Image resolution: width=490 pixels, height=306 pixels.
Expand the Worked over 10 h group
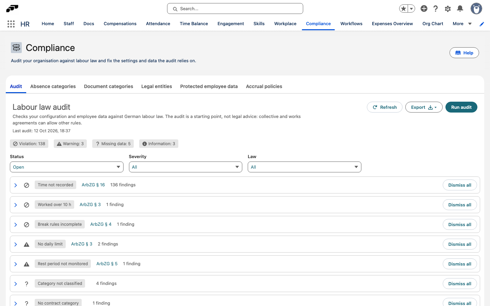tap(16, 205)
